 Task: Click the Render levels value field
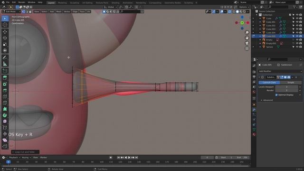coord(286,90)
